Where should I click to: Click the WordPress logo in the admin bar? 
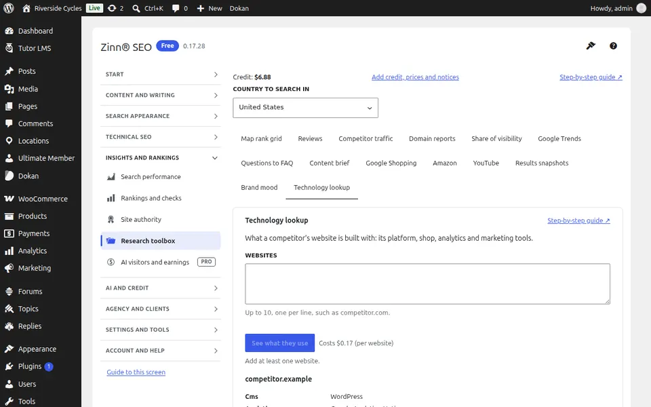point(8,8)
